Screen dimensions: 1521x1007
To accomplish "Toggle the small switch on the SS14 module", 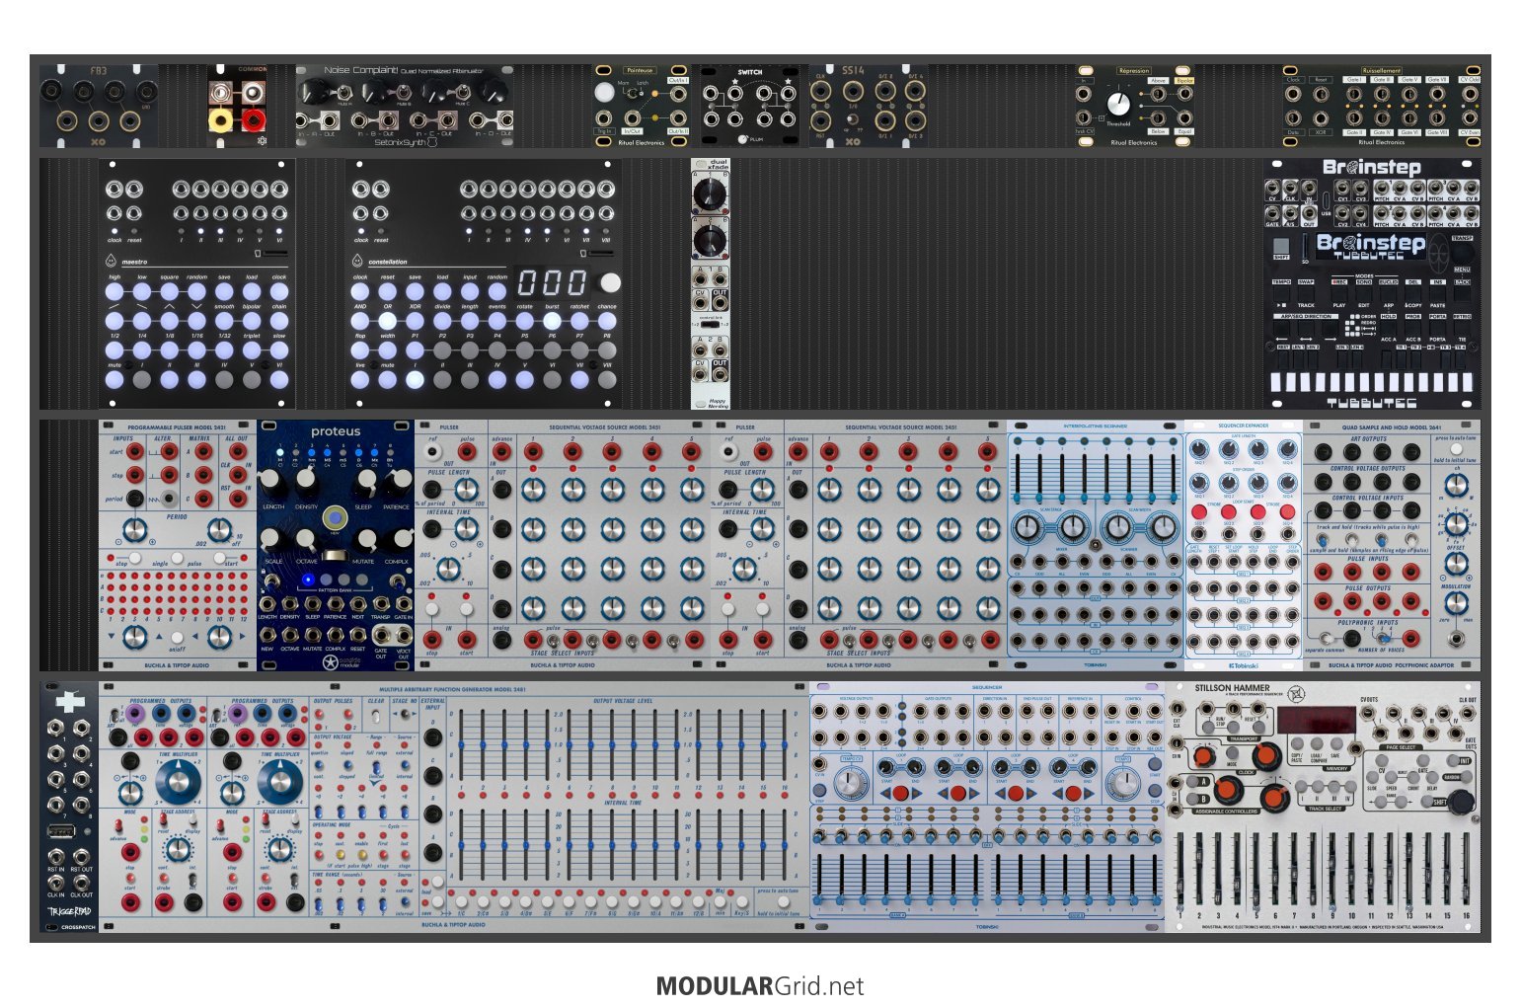I will tap(852, 119).
